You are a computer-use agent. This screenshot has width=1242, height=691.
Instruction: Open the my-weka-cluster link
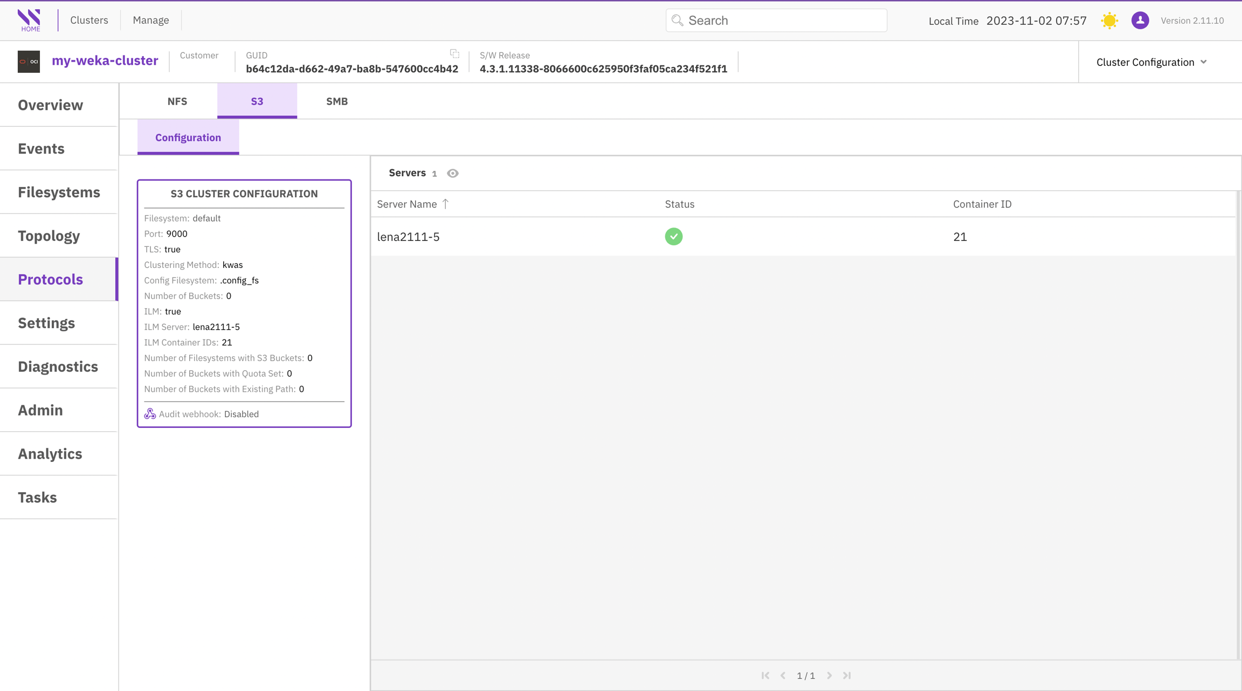click(105, 61)
